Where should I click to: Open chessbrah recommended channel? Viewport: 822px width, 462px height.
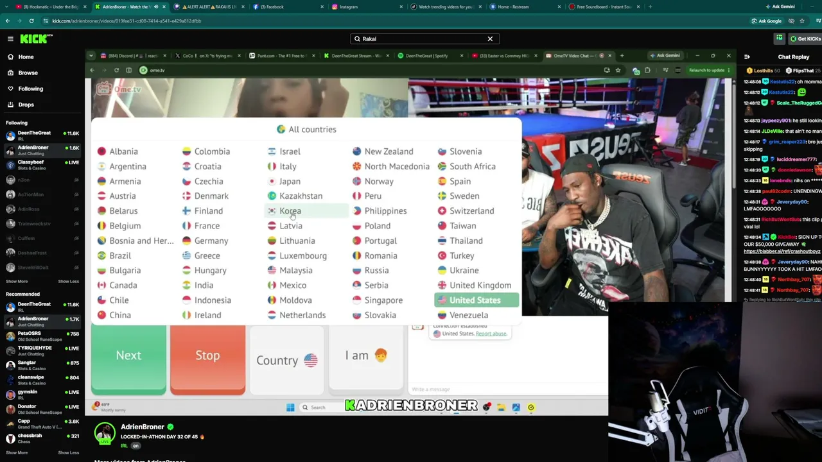pyautogui.click(x=42, y=438)
